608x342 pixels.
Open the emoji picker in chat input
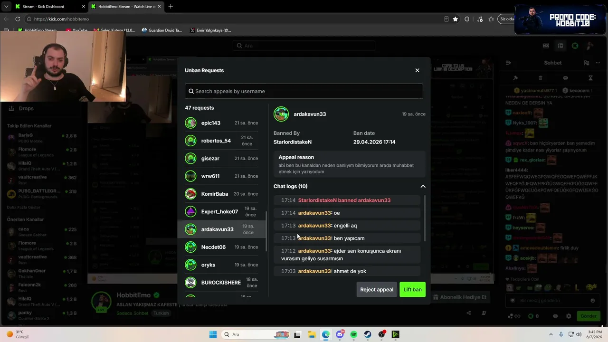(592, 300)
